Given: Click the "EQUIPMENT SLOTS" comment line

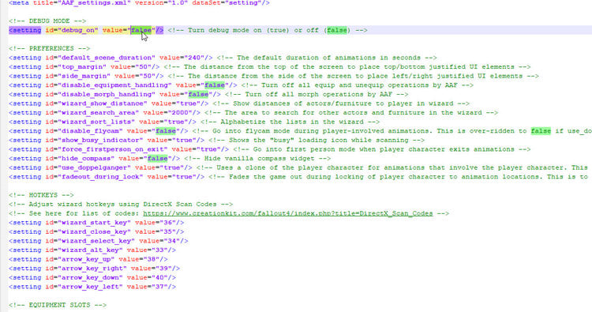Looking at the screenshot, I should coord(58,305).
